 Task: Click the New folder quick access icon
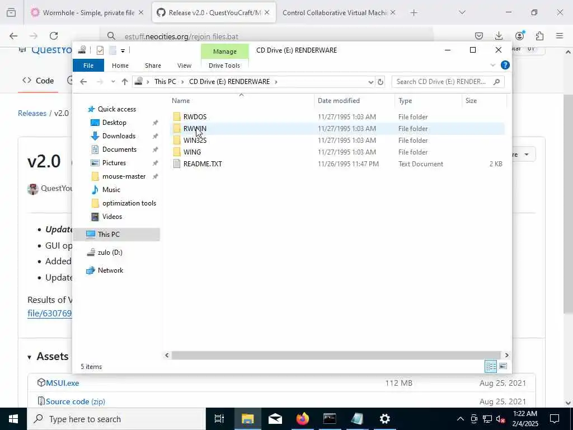pos(113,50)
